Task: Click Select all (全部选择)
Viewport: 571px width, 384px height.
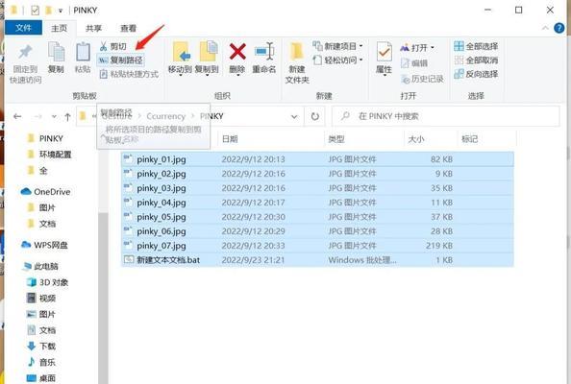Action: point(476,46)
